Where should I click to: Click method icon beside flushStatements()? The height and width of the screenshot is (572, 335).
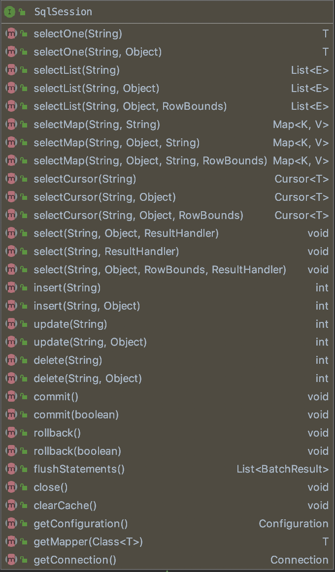click(11, 469)
